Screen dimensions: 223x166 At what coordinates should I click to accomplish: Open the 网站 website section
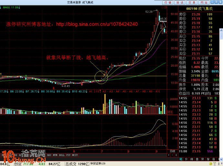[x=204, y=2]
